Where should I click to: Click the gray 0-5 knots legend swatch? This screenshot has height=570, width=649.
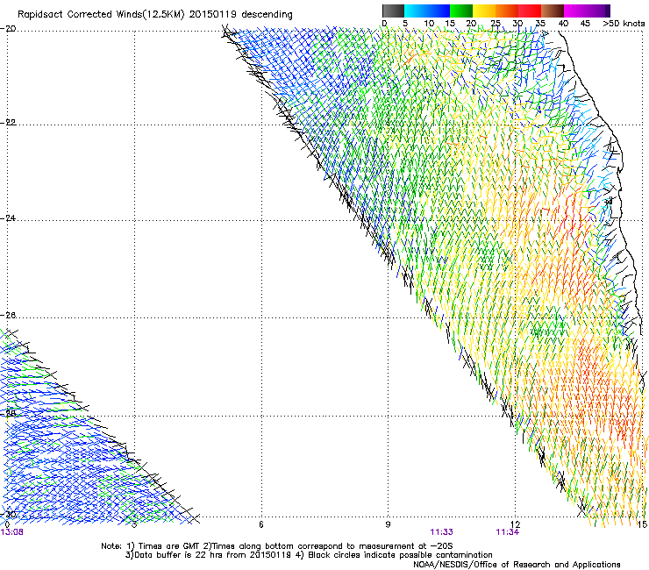pos(394,11)
